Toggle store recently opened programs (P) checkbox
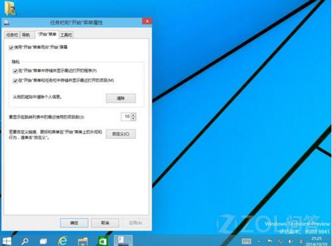 tap(15, 71)
